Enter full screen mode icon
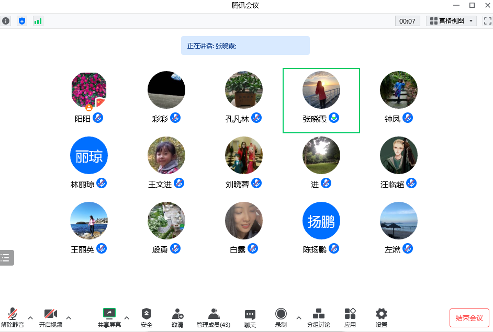 click(488, 21)
